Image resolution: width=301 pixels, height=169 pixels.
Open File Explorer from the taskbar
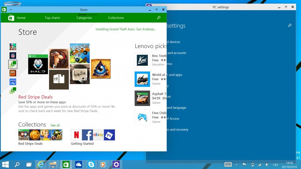tap(53, 164)
